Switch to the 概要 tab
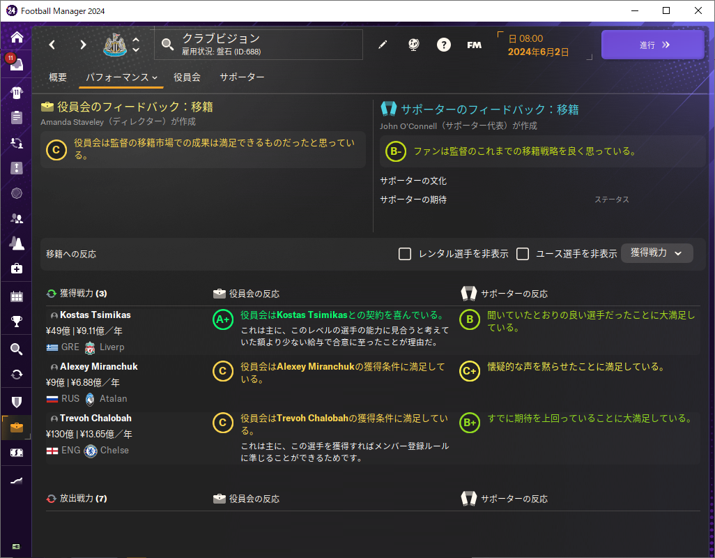The image size is (715, 558). tap(58, 77)
